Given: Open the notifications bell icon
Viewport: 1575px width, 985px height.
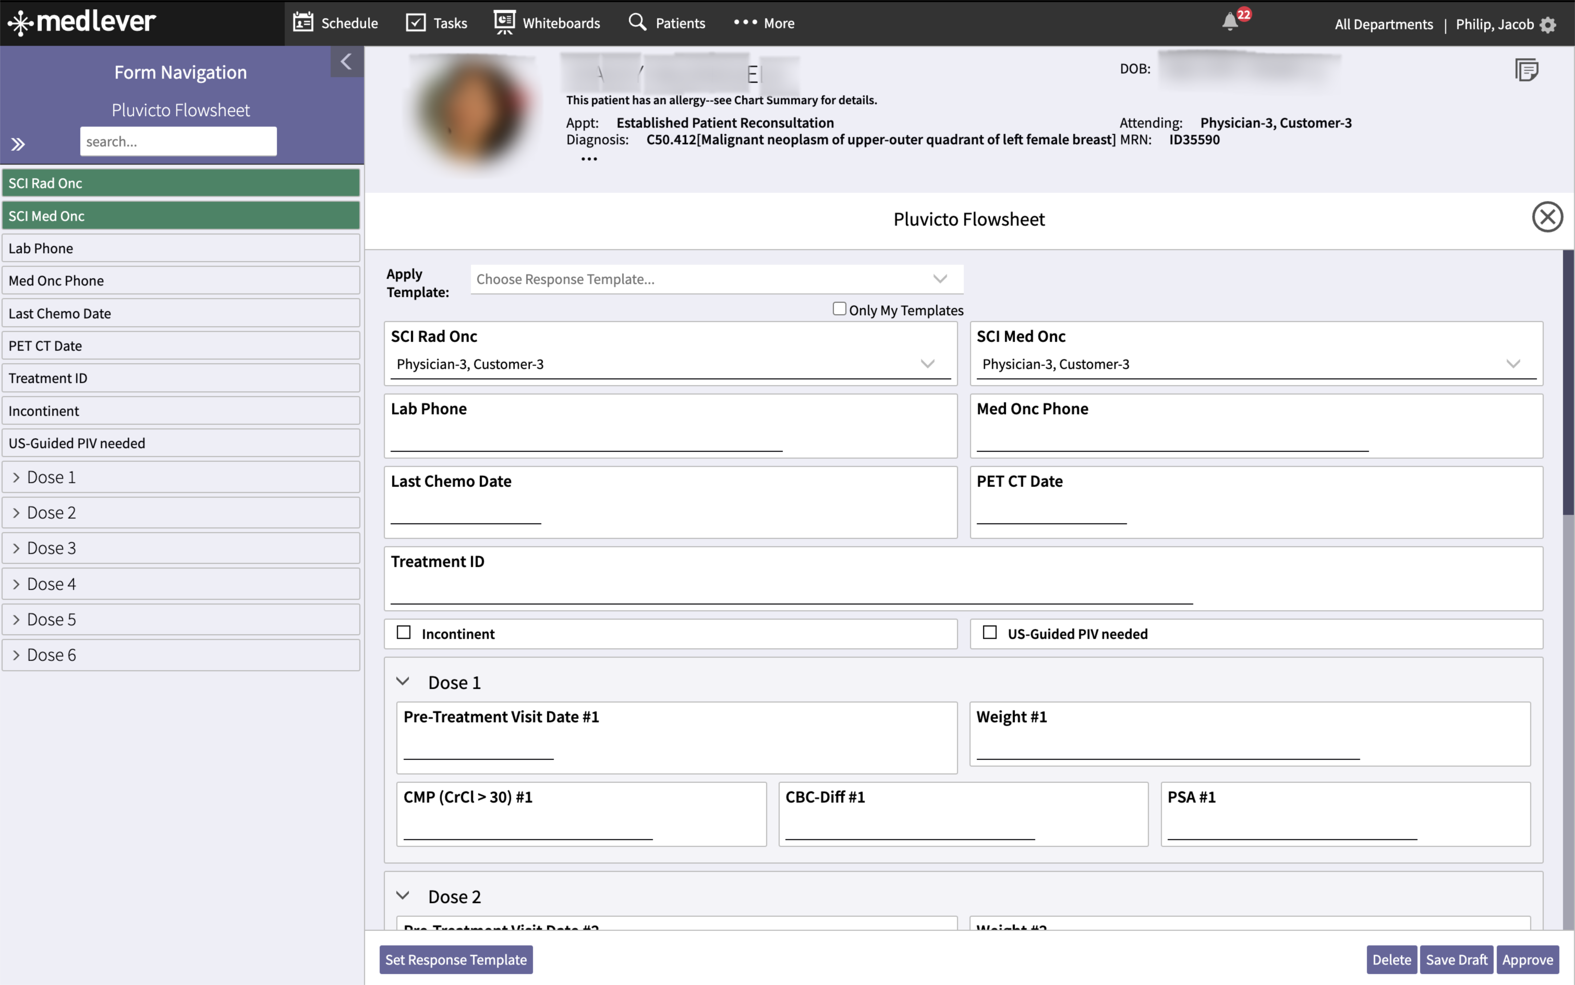Looking at the screenshot, I should 1230,21.
